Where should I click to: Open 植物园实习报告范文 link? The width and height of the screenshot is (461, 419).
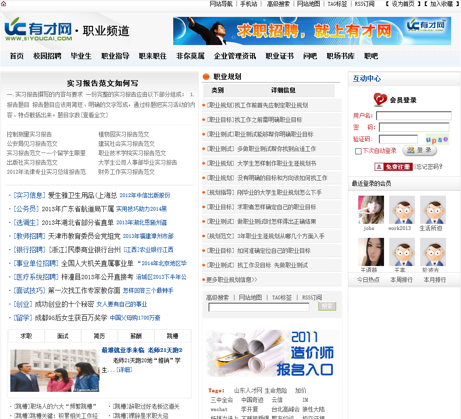[123, 134]
